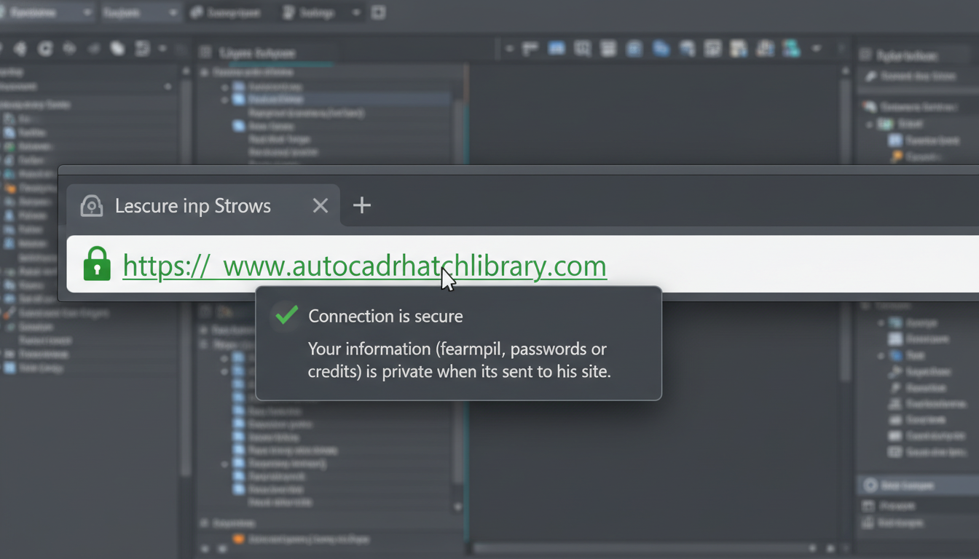Visit the autocadrhatchlibrary.com link

click(364, 265)
